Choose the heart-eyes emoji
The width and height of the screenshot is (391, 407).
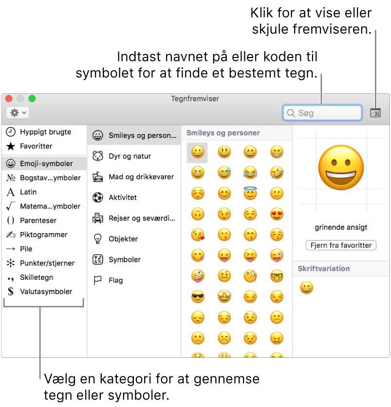tap(277, 214)
